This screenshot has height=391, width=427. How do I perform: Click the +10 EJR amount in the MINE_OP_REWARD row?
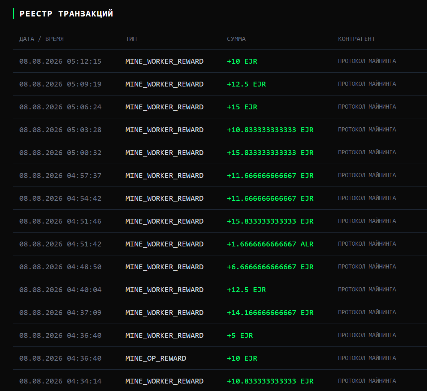[x=242, y=358]
